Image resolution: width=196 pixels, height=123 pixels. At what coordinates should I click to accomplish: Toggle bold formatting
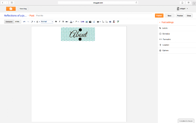[56, 22]
